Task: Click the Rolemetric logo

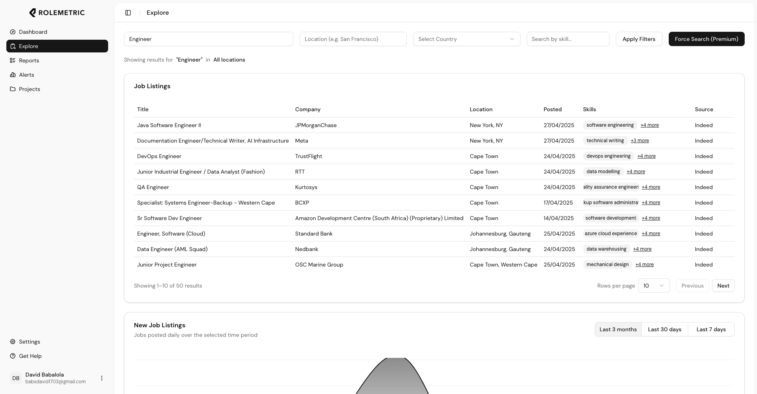Action: [57, 13]
